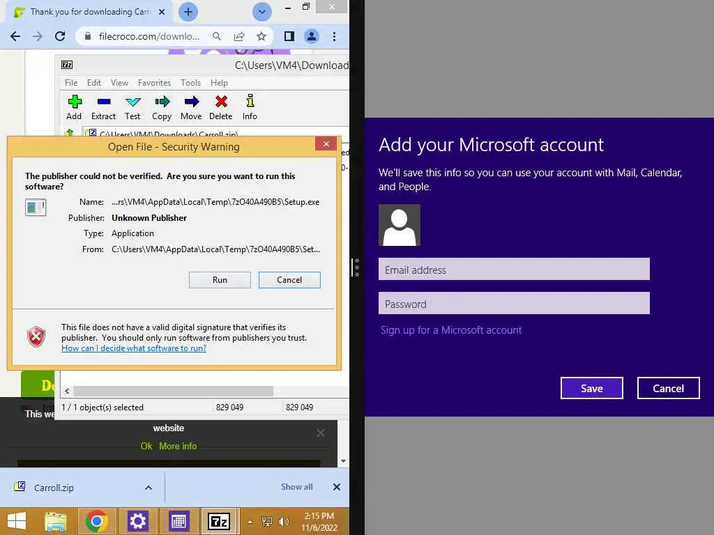Click the zoom magnifier icon in address bar

217,36
